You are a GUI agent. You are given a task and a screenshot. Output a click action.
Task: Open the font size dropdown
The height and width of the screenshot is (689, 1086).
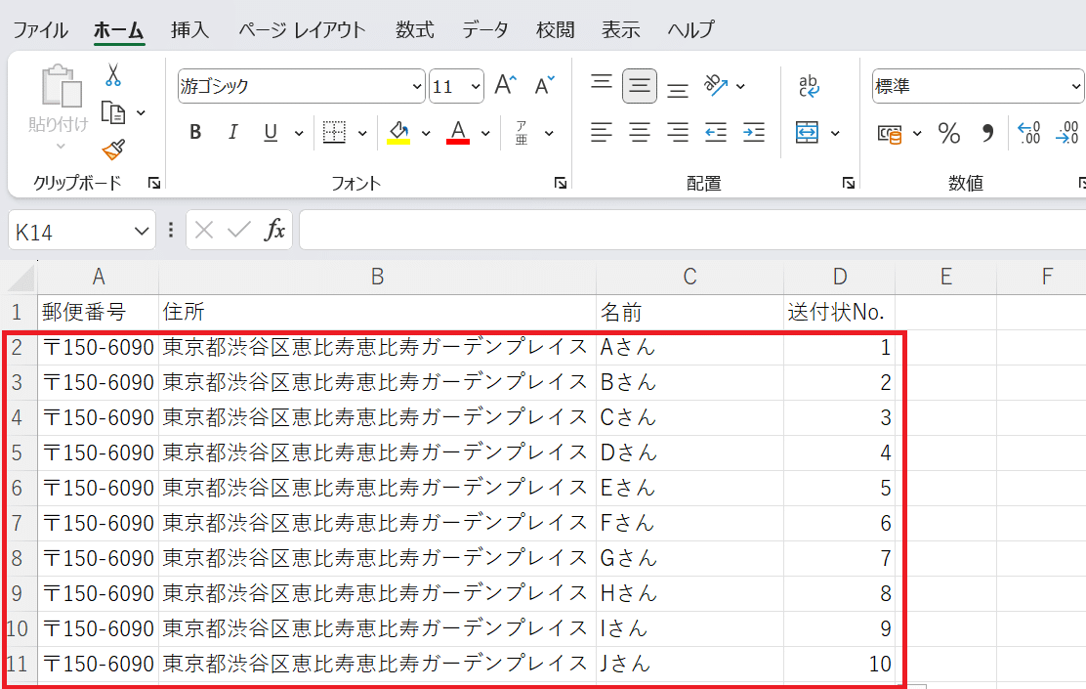point(476,87)
